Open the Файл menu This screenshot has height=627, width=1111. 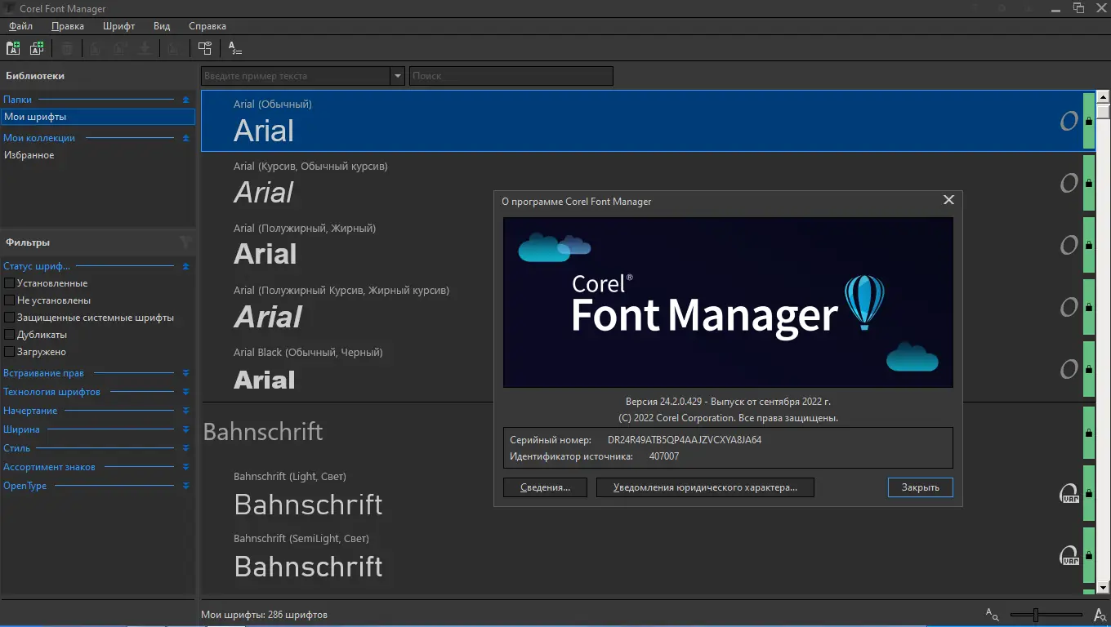[x=21, y=26]
